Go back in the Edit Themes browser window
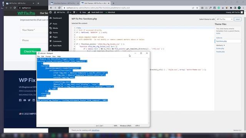Image resolution: width=246 pixels, height=138 pixels. 51,8
